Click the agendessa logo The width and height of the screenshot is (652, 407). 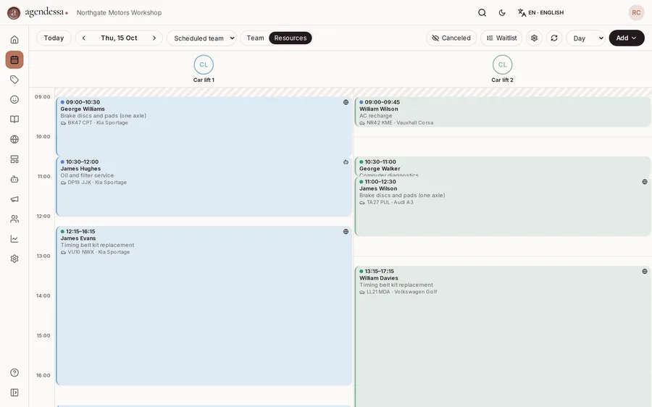click(x=38, y=12)
